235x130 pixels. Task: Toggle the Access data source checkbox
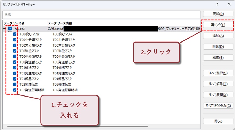click(10, 29)
